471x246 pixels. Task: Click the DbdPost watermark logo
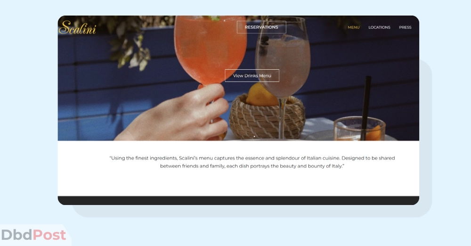(x=33, y=235)
